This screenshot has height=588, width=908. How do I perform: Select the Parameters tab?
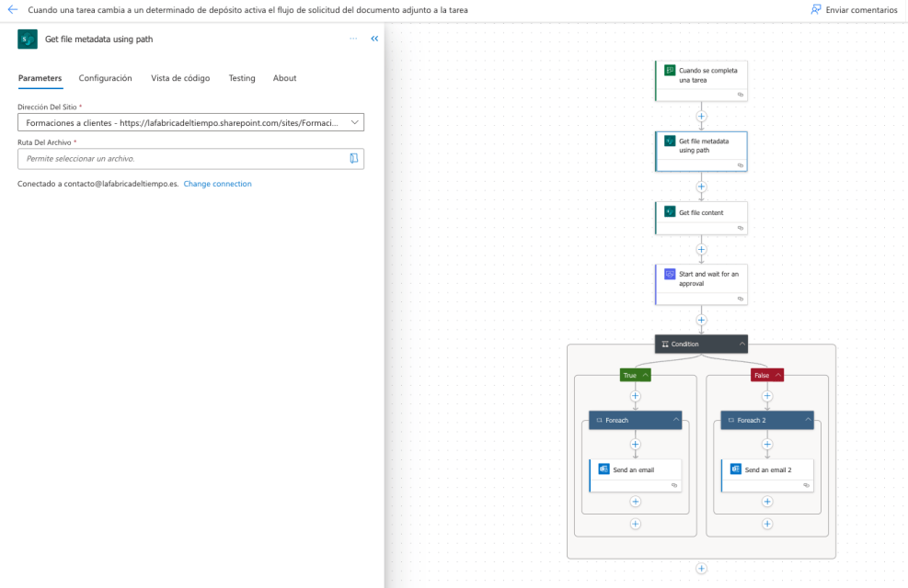coord(40,78)
